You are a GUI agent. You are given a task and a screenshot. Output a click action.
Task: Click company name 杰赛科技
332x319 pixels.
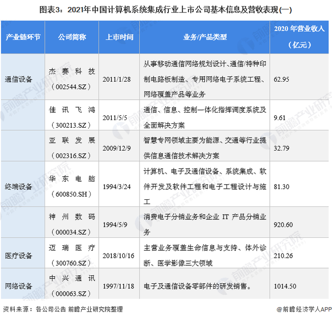pos(72,71)
